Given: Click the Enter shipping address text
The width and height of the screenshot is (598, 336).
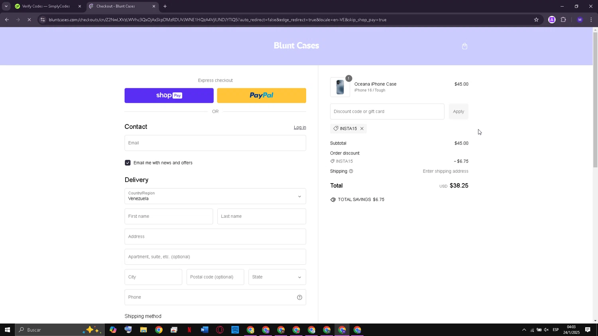Looking at the screenshot, I should (445, 171).
